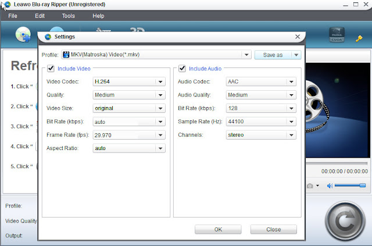Screen dimensions: 372x246
Task: Click the Profile label in main window
Action: pyautogui.click(x=14, y=206)
